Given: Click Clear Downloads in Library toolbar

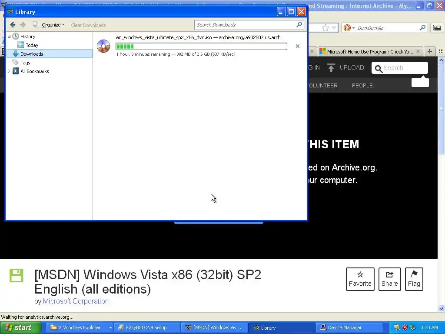Looking at the screenshot, I should point(88,25).
